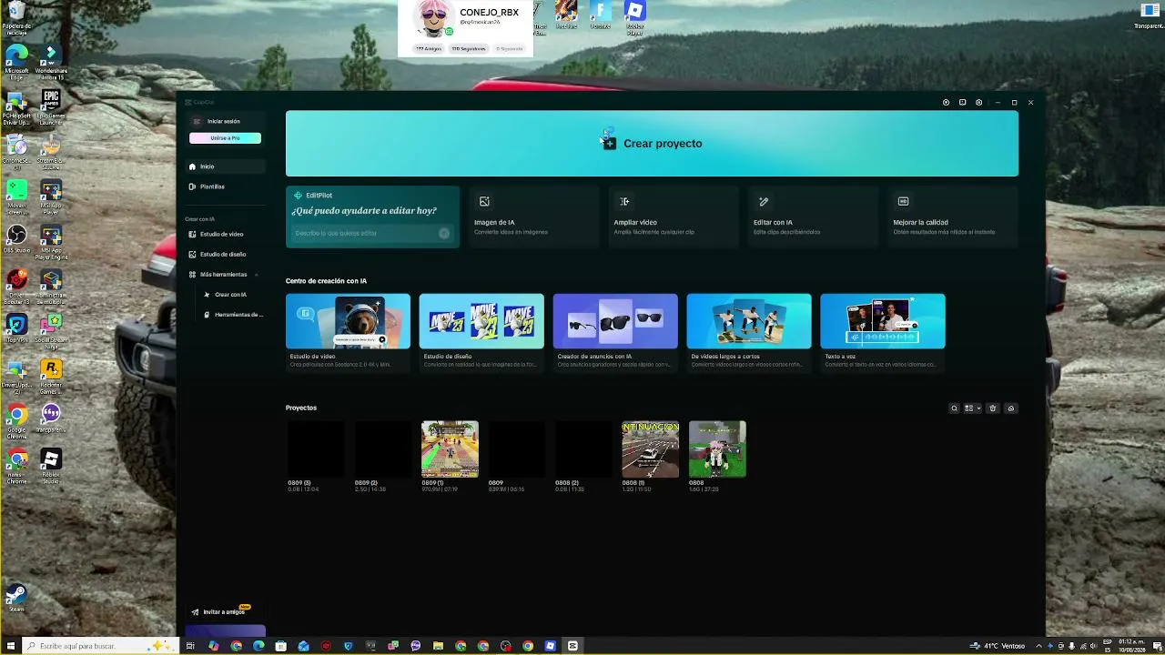1165x655 pixels.
Task: Open the Plantillas sidebar tab
Action: pos(226,186)
